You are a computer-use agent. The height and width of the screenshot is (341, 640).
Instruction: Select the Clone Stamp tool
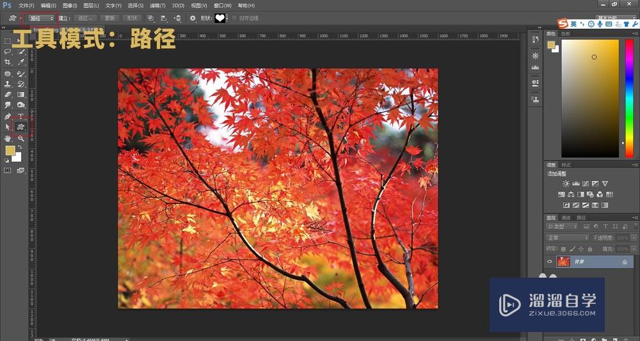[x=7, y=84]
